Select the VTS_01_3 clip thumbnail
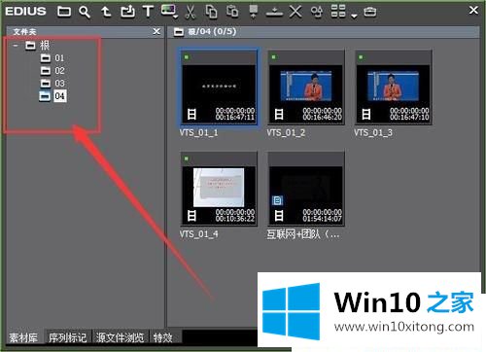Viewport: 486px width, 352px height. click(393, 87)
